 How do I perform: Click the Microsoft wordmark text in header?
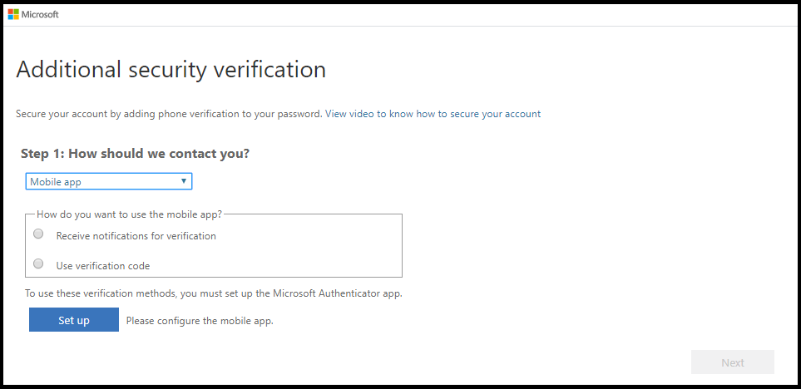tap(40, 14)
